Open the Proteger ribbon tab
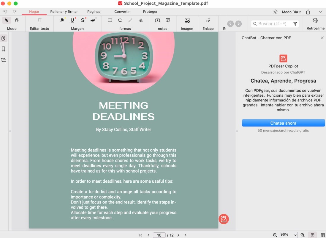326x238 pixels. (150, 12)
